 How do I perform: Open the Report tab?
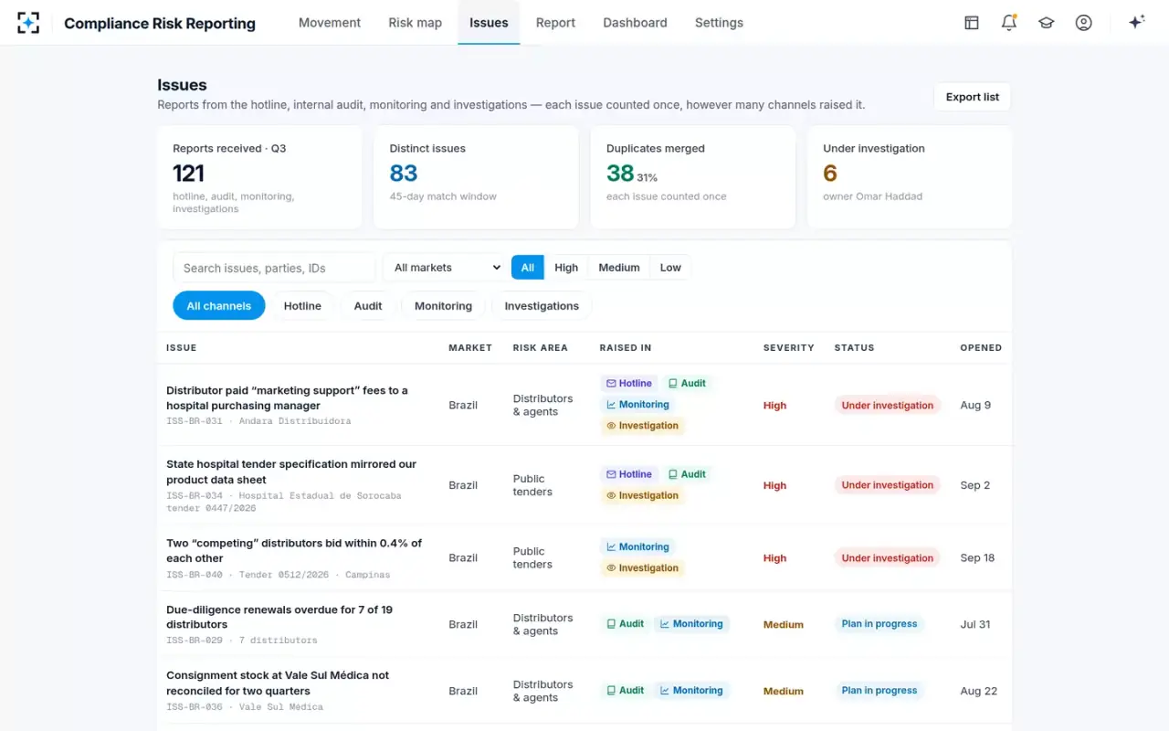click(x=555, y=23)
